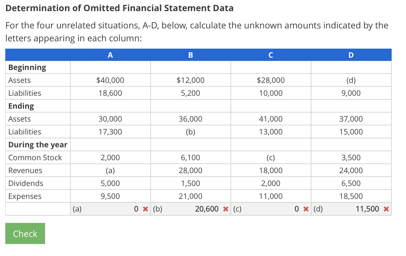Click the (a) placeholder in the Revenues row

click(110, 170)
